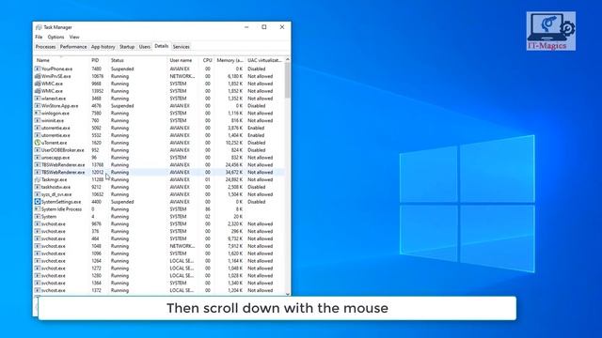602x338 pixels.
Task: Switch to the Processes tab
Action: (45, 47)
